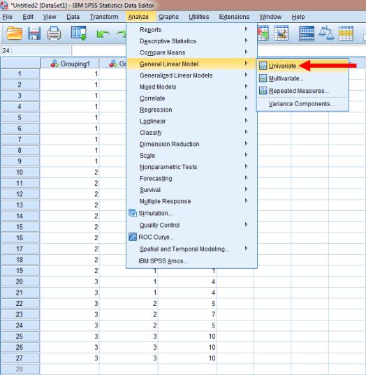Expand the Regression submenu
Screen dimensions: 366x375
(x=192, y=110)
